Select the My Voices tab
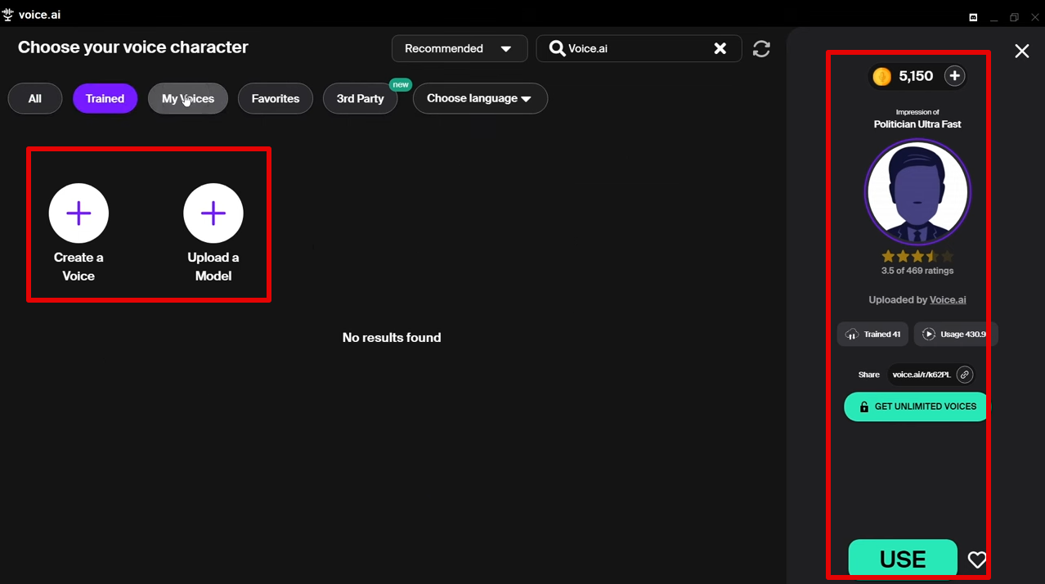Viewport: 1045px width, 584px height. click(187, 98)
